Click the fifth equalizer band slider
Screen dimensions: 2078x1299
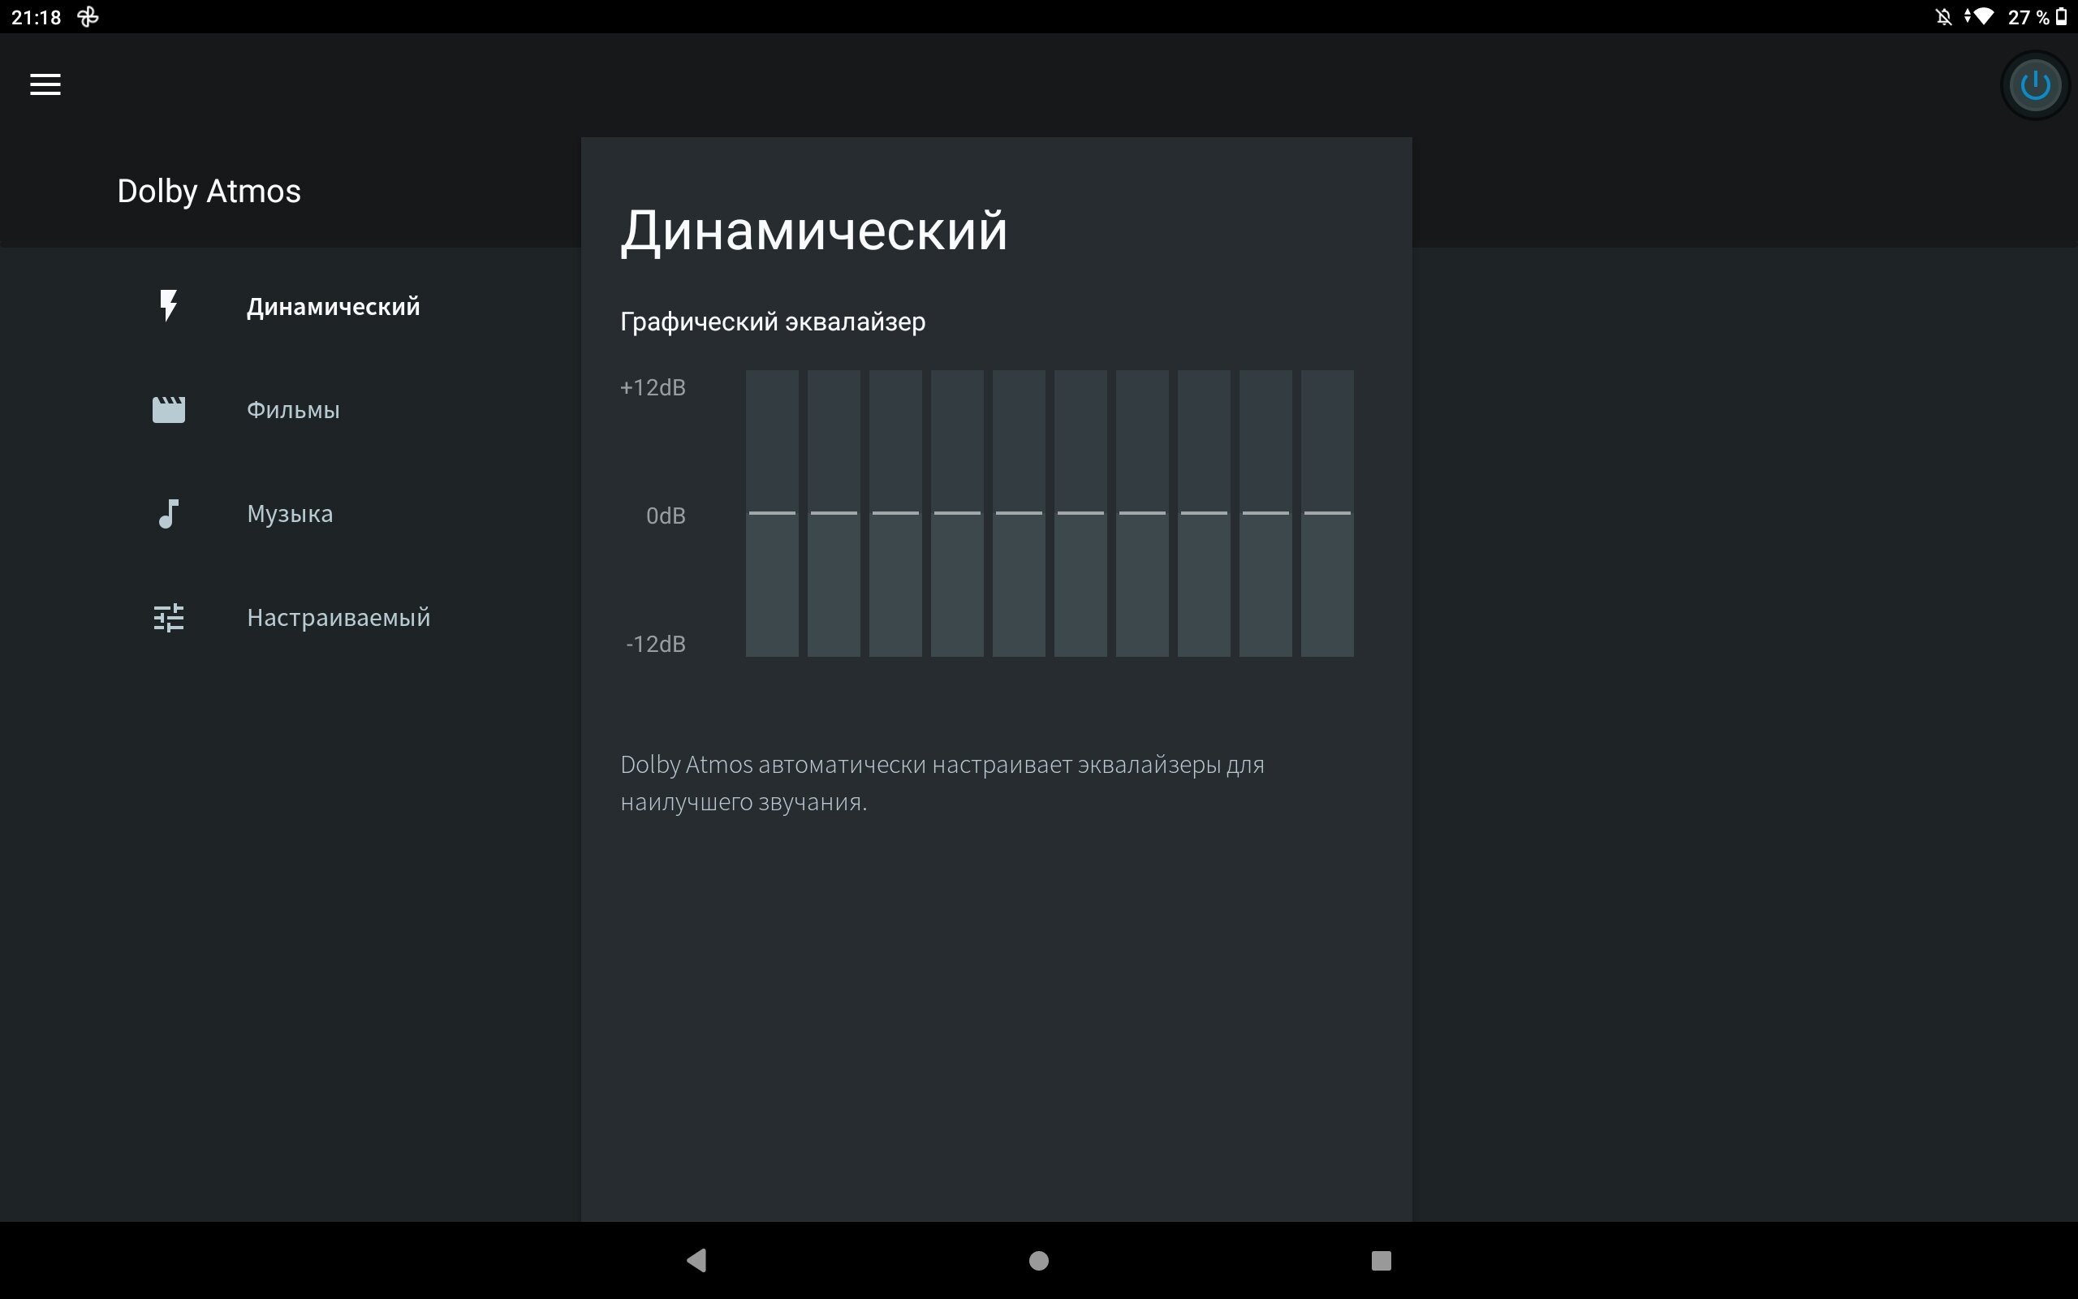1020,514
